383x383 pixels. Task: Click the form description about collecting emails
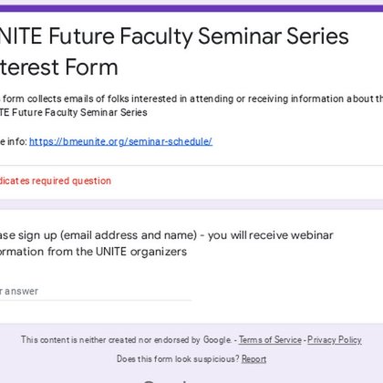coord(191,106)
